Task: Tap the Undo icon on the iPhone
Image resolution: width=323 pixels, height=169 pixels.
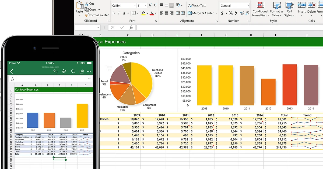Action: pos(55,71)
